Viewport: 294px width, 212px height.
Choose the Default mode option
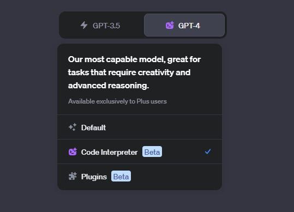tap(140, 127)
